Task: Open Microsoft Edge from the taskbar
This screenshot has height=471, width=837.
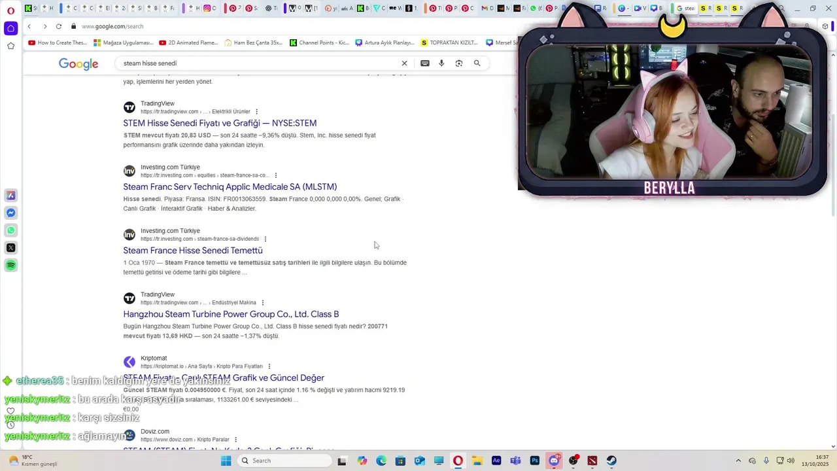Action: click(x=381, y=461)
